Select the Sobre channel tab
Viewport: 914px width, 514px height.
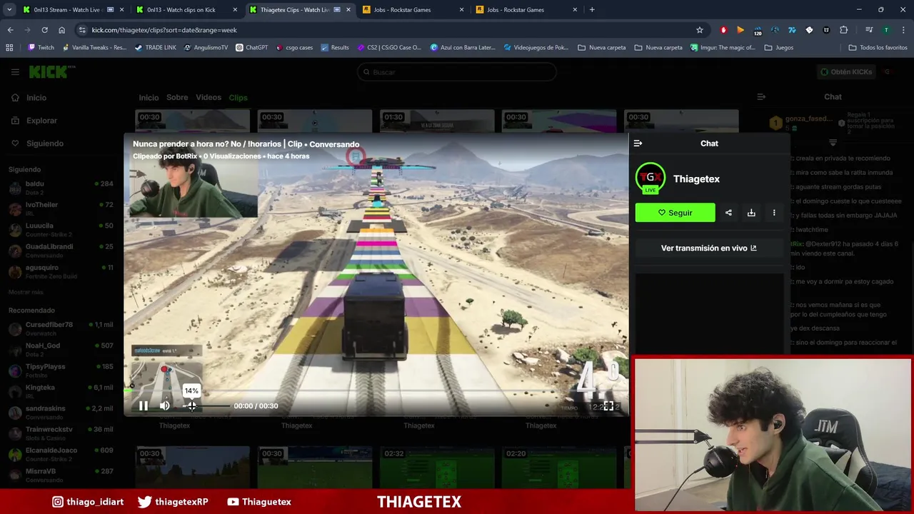177,98
